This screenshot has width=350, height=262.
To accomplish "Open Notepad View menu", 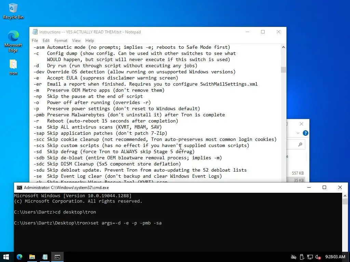I will coord(76,41).
